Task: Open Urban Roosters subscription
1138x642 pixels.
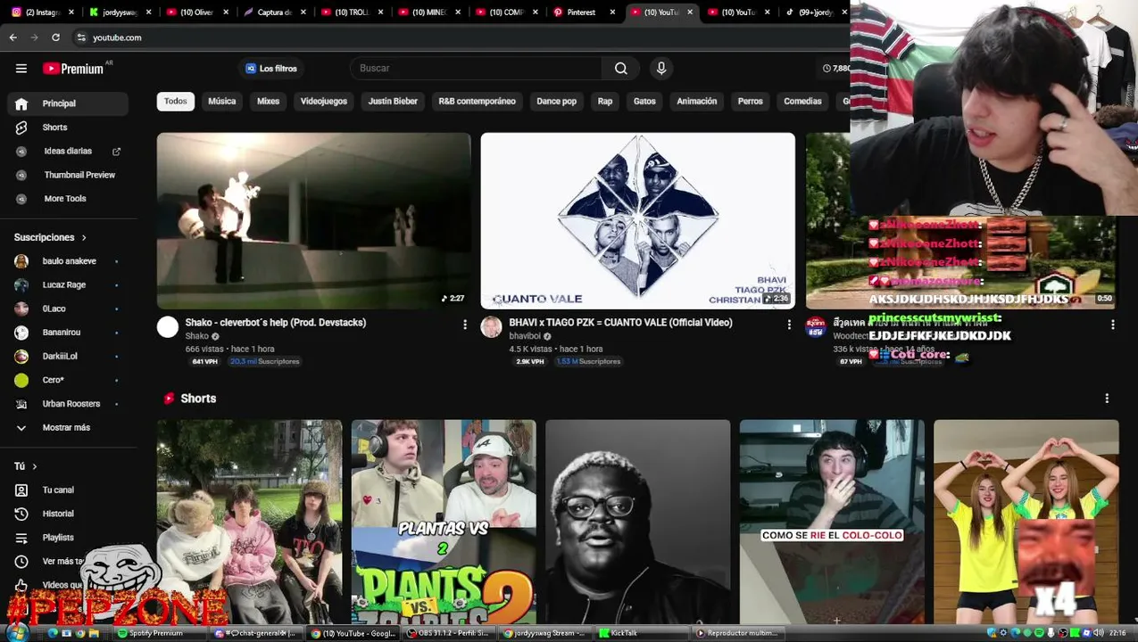Action: [68, 404]
